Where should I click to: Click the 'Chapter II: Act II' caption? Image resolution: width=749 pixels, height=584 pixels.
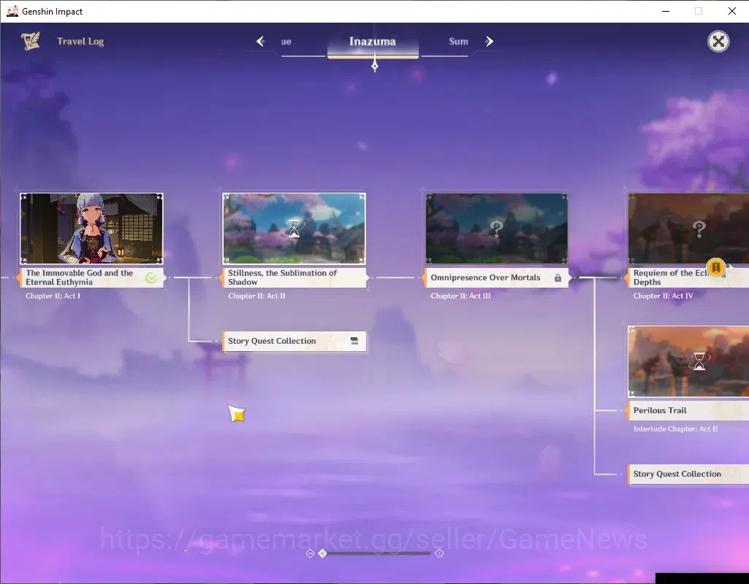256,296
